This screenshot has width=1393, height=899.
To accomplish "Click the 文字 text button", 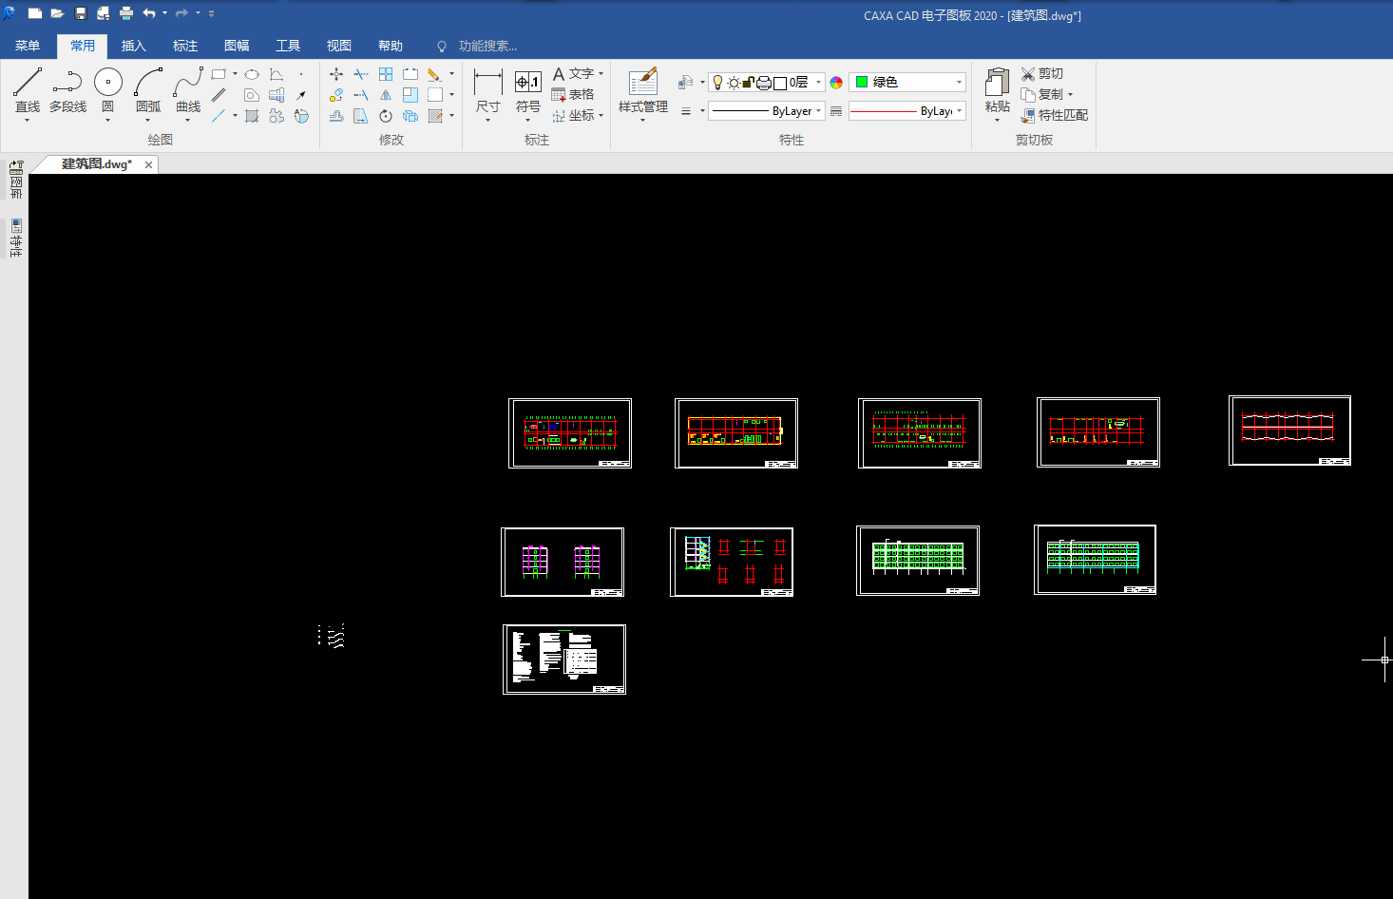I will (573, 73).
